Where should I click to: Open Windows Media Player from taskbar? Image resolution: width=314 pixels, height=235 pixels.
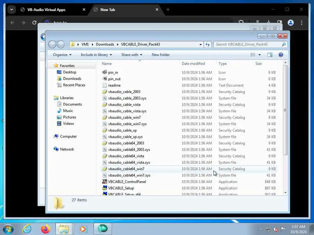(83, 229)
